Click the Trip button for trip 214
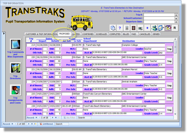The height and width of the screenshot is (133, 187). click(169, 49)
